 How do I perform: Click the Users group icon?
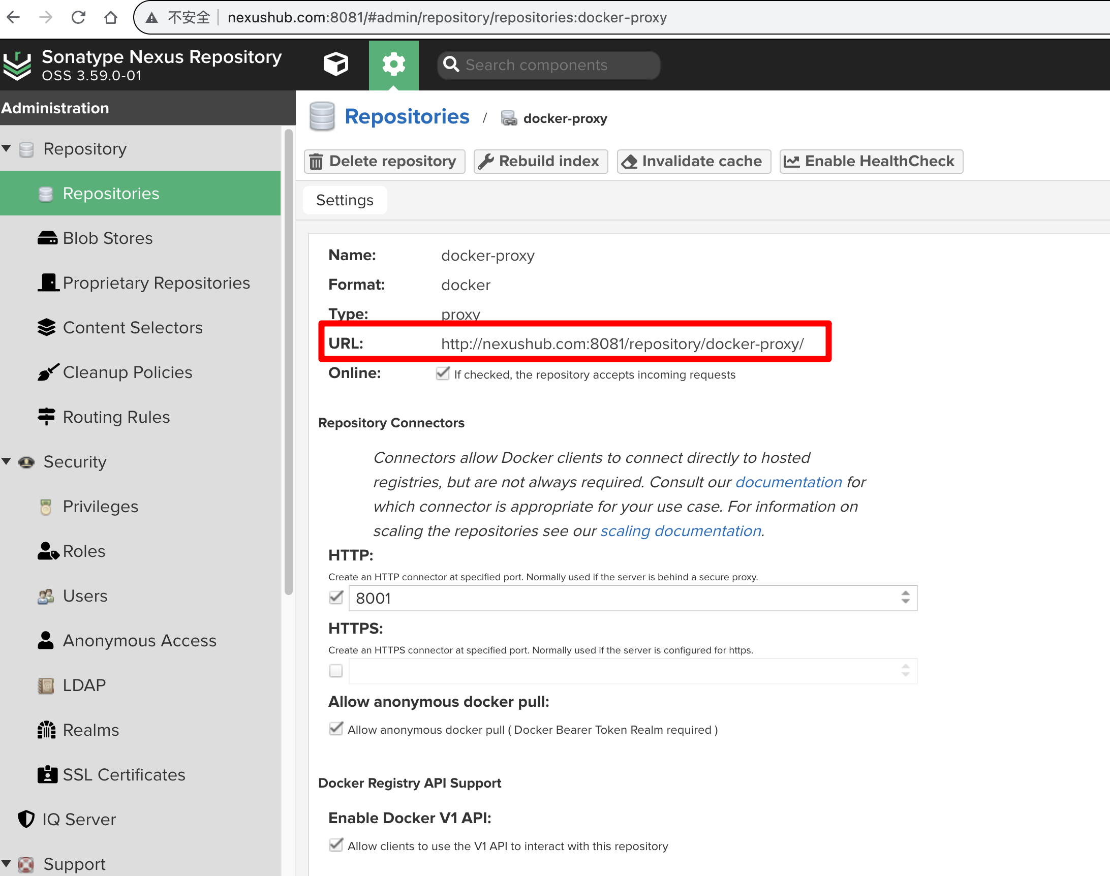pos(46,596)
